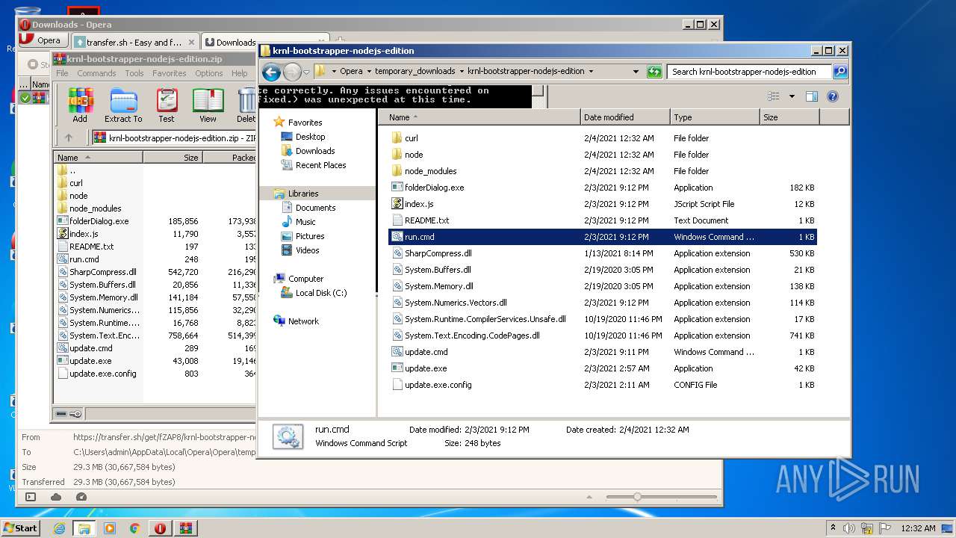Toggle the Explorer preview pane
This screenshot has width=956, height=538.
pos(812,96)
